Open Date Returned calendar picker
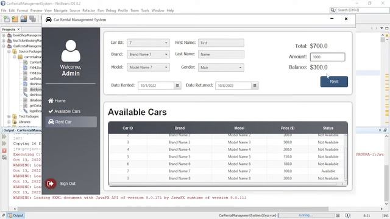 255,85
